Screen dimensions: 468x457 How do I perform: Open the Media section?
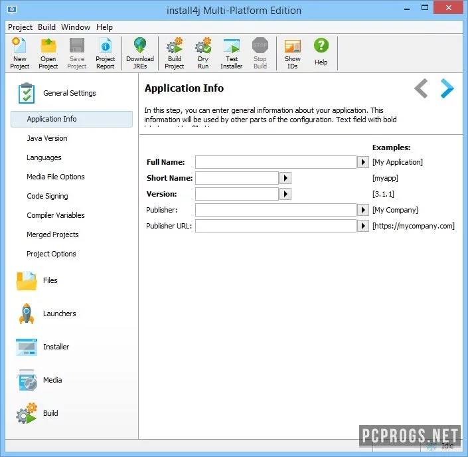pyautogui.click(x=39, y=380)
